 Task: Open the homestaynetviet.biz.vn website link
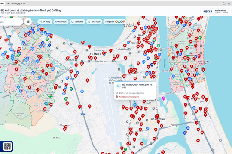129,97
